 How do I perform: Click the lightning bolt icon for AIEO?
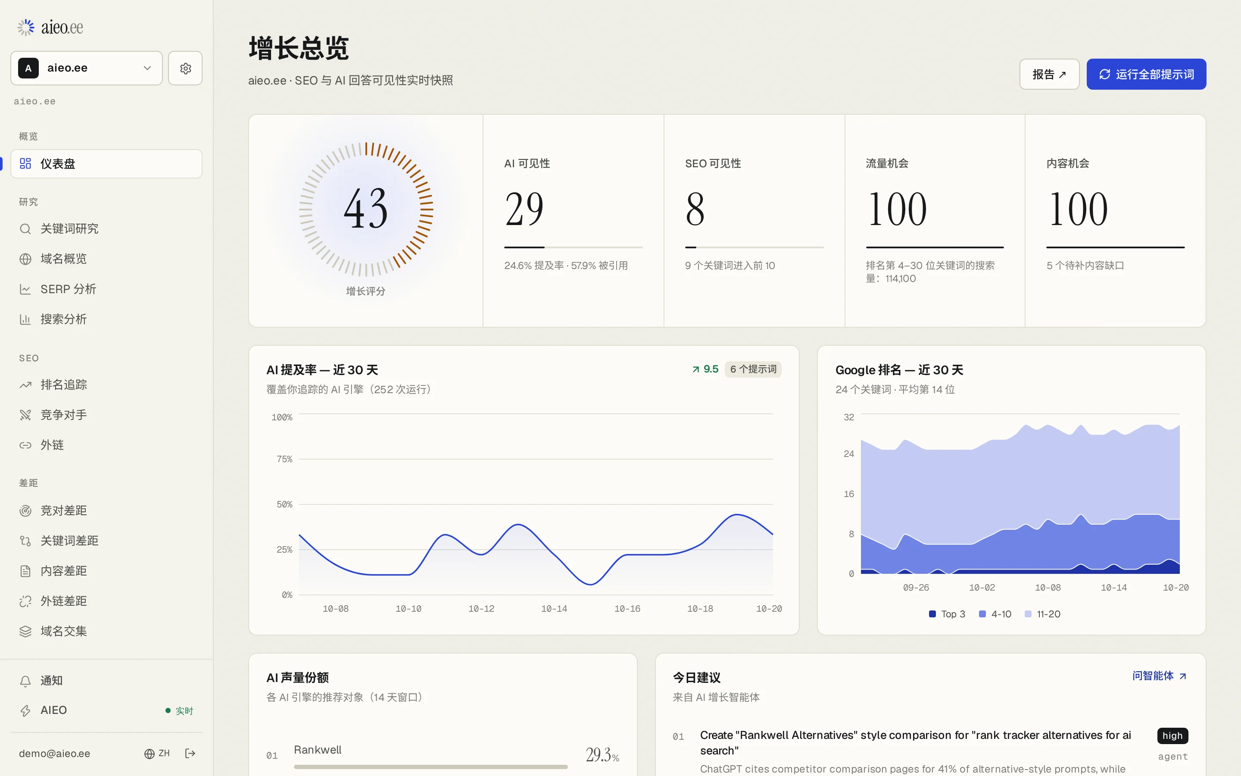25,711
